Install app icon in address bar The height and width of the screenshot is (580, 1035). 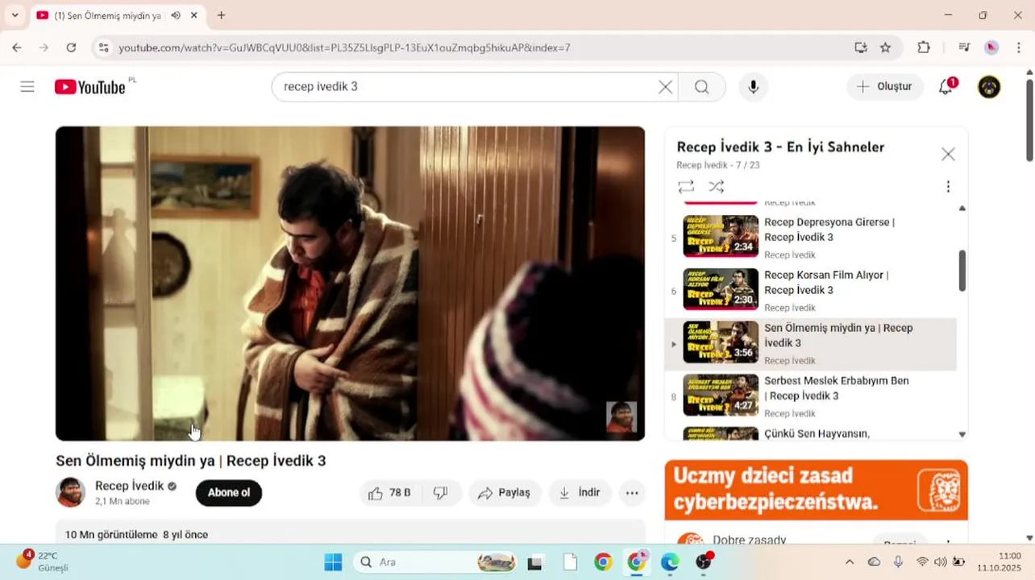pos(861,48)
